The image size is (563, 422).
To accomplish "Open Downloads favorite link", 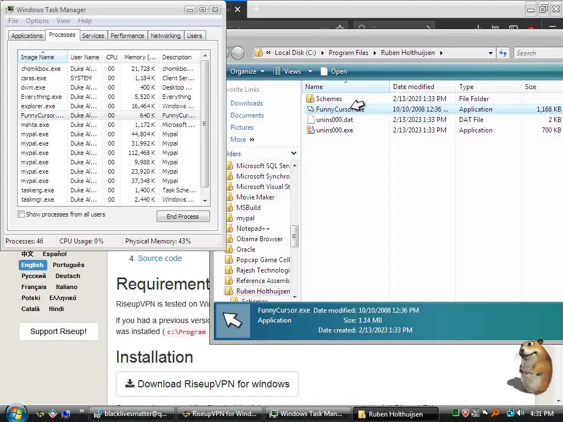I will (247, 103).
